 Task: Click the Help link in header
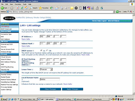click(x=99, y=21)
